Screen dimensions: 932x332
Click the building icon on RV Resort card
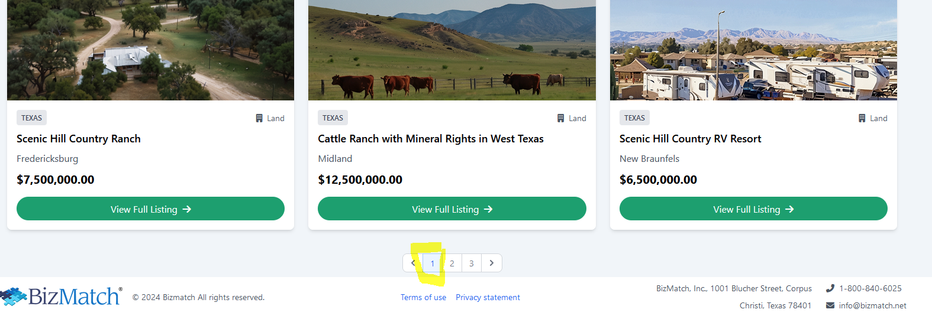862,118
